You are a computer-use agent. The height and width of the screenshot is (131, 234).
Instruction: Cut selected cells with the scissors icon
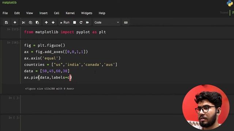(x=23, y=23)
